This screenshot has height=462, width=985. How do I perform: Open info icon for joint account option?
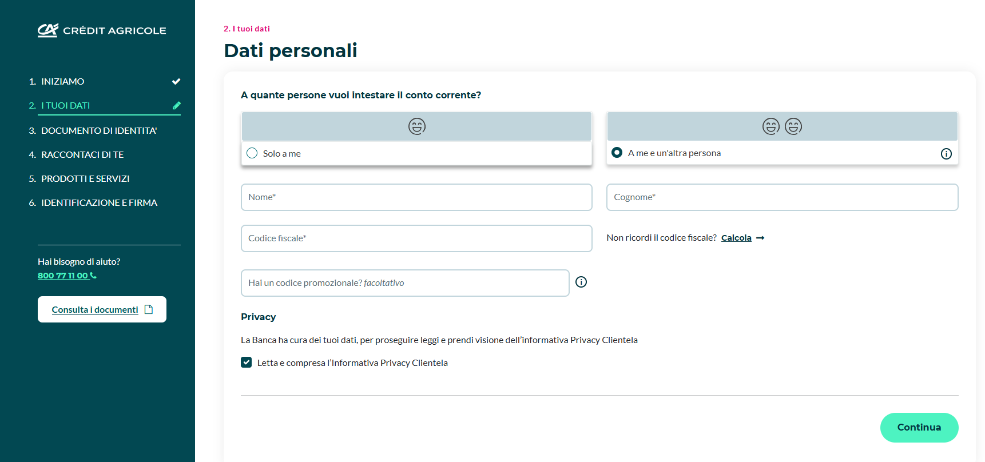[x=946, y=153]
